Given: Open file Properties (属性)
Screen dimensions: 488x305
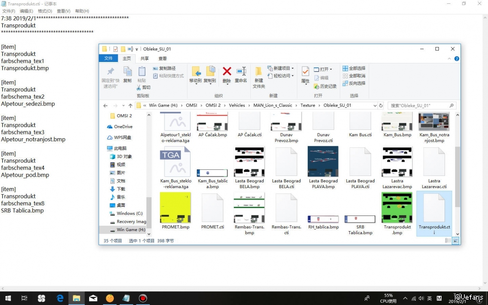Looking at the screenshot, I should (305, 75).
